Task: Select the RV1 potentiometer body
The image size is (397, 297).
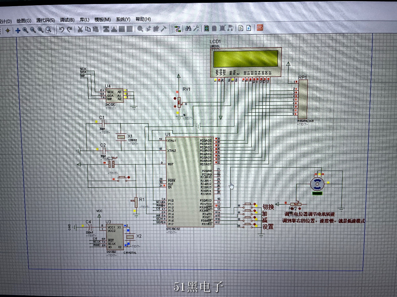Action: 180,102
